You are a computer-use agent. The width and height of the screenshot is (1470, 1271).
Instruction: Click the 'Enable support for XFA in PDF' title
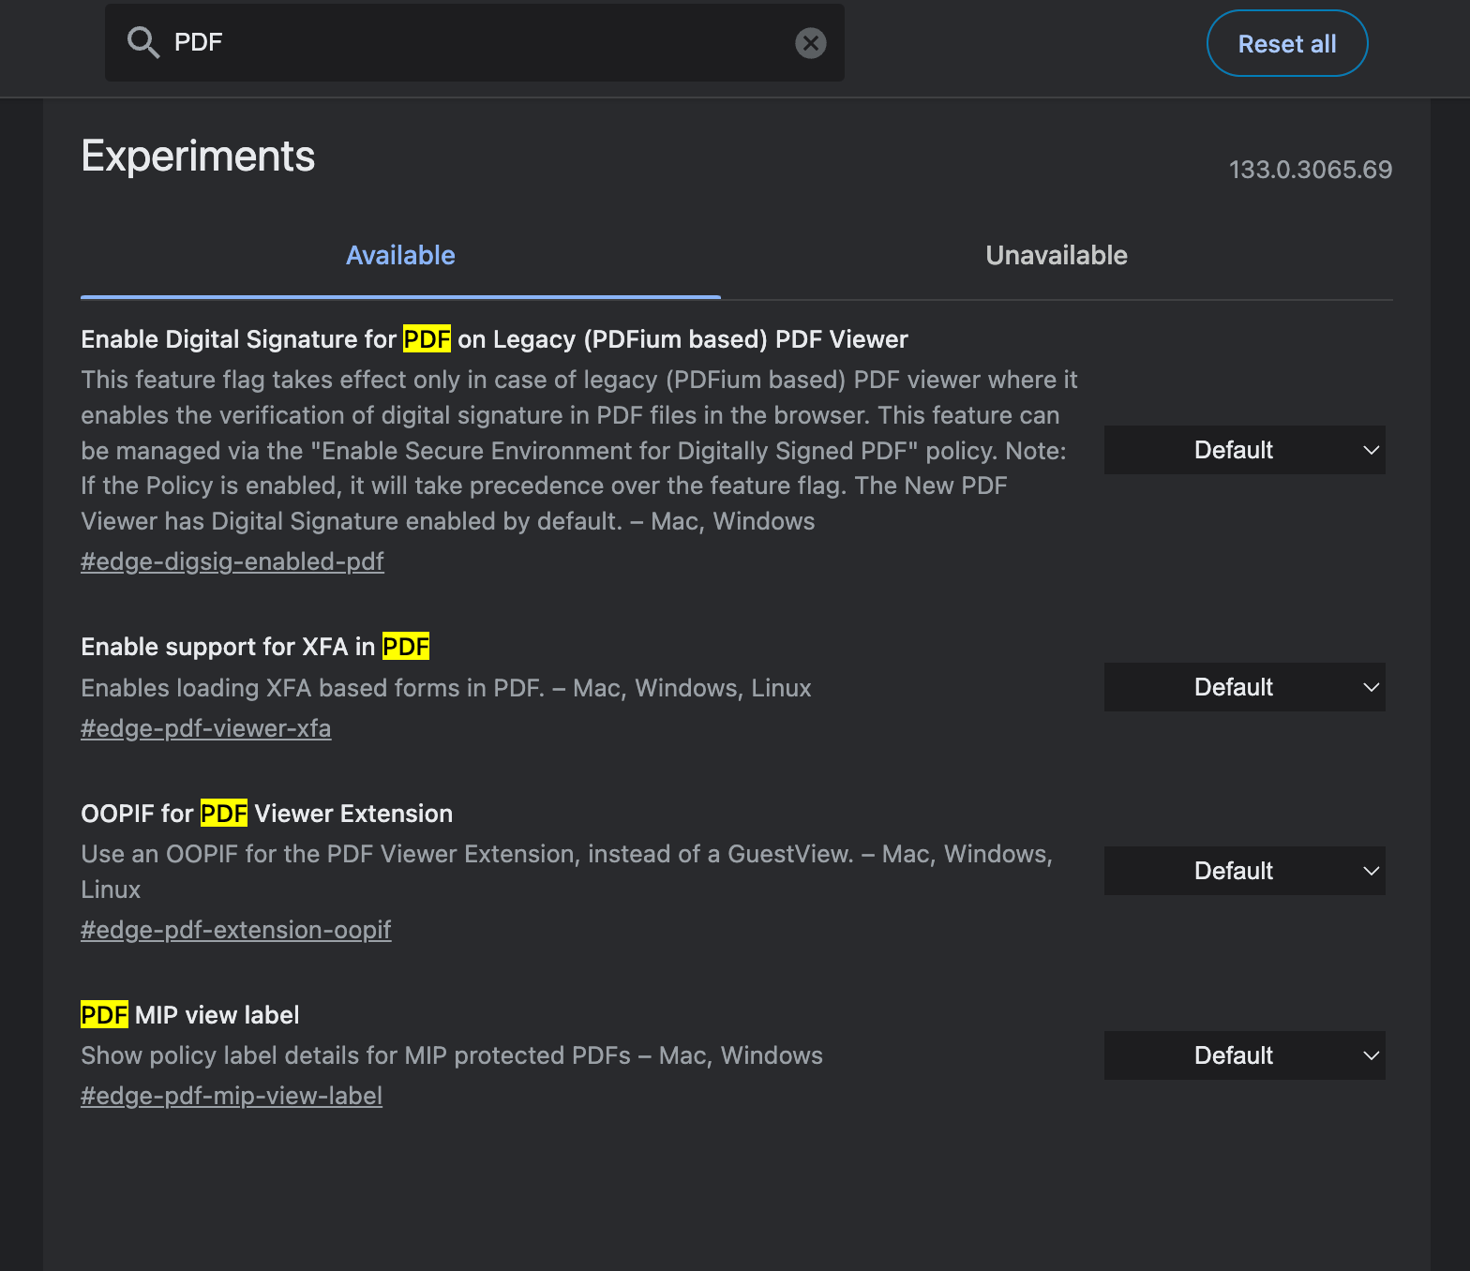point(255,647)
